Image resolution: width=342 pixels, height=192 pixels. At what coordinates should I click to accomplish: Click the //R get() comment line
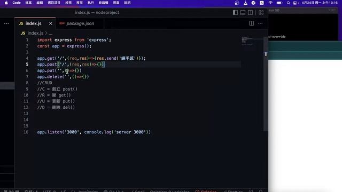(54, 95)
